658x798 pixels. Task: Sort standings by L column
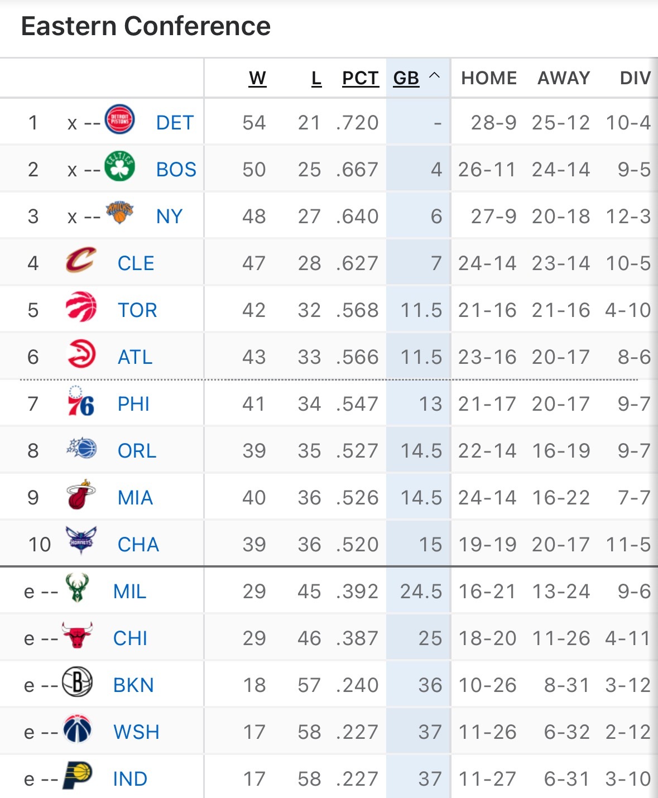coord(316,79)
